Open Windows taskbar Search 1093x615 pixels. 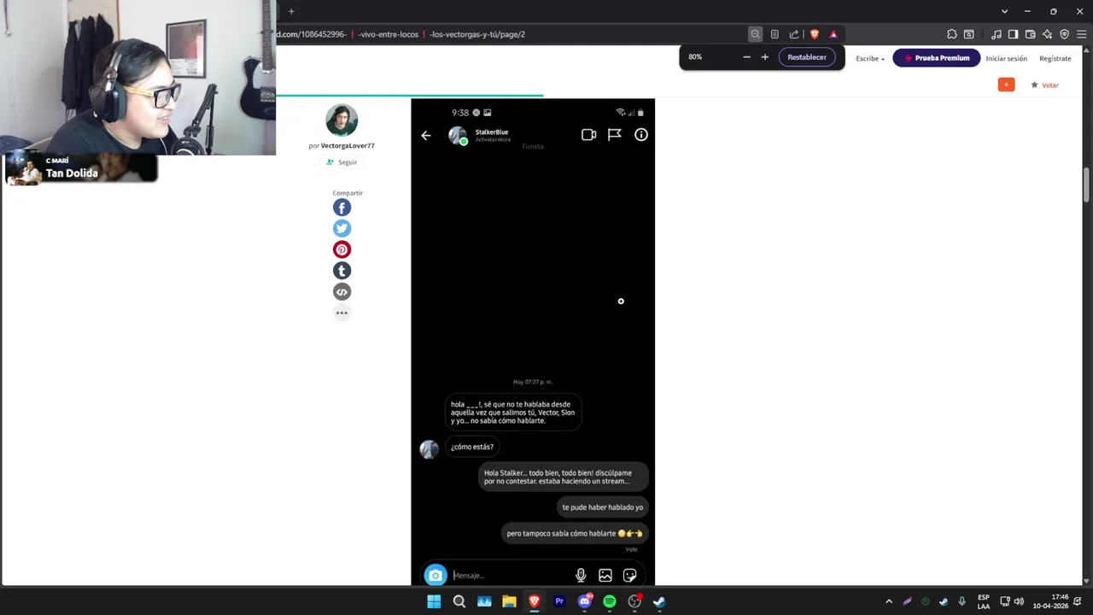point(459,601)
